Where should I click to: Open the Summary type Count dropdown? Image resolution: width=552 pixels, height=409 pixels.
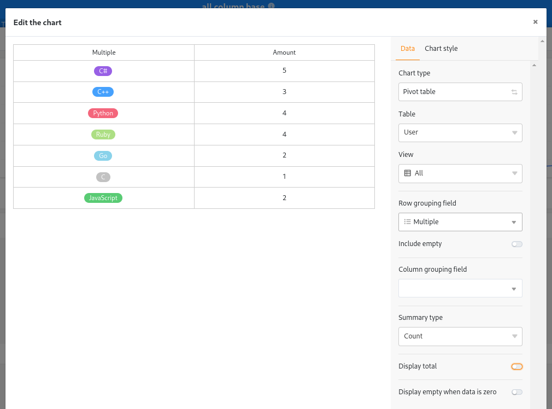point(460,336)
